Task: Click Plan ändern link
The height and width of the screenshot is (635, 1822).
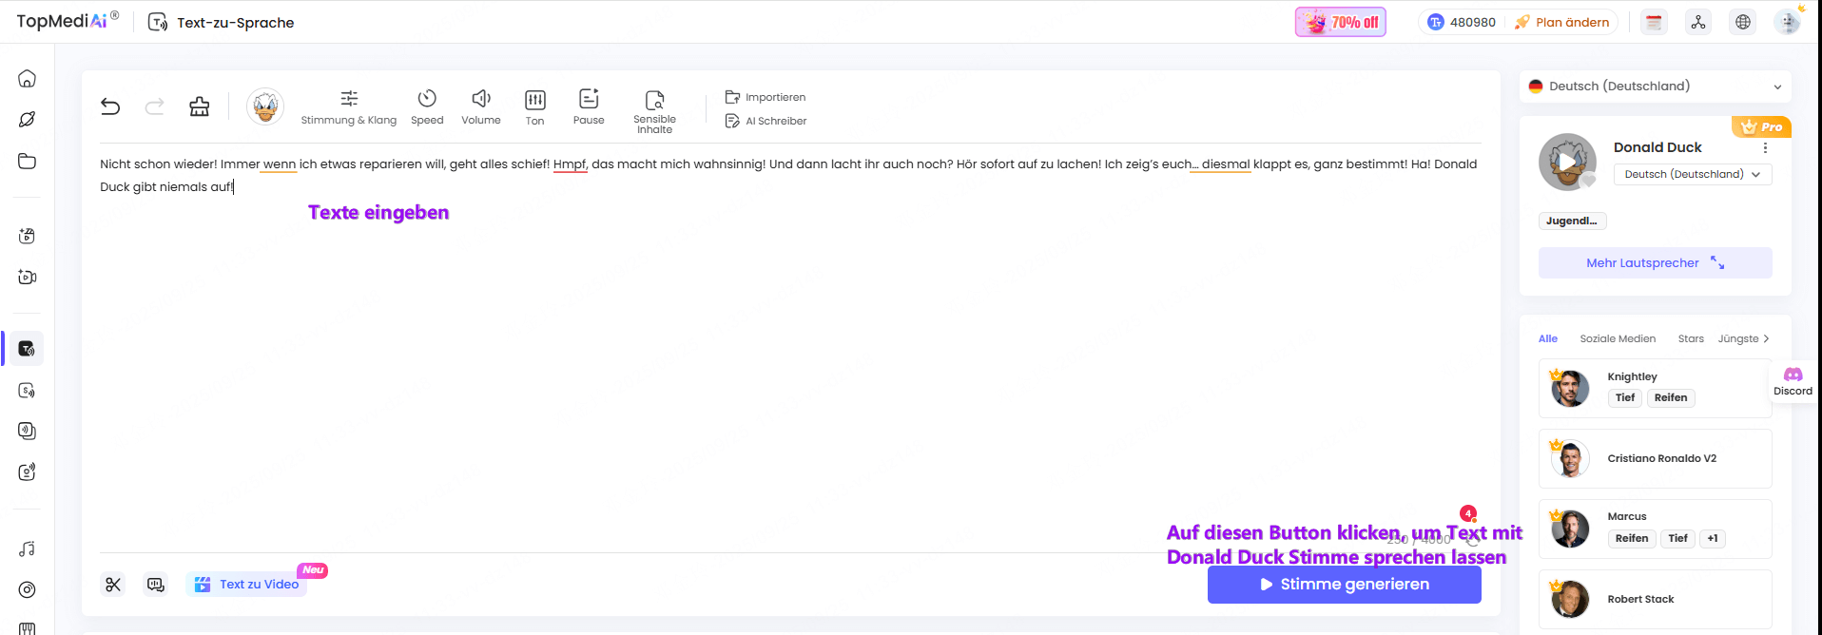Action: (1562, 22)
